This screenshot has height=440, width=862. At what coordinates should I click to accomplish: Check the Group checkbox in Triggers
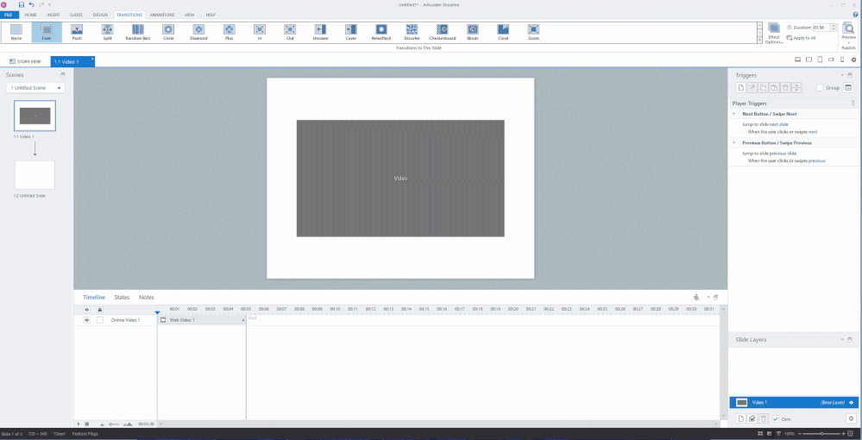(x=820, y=87)
